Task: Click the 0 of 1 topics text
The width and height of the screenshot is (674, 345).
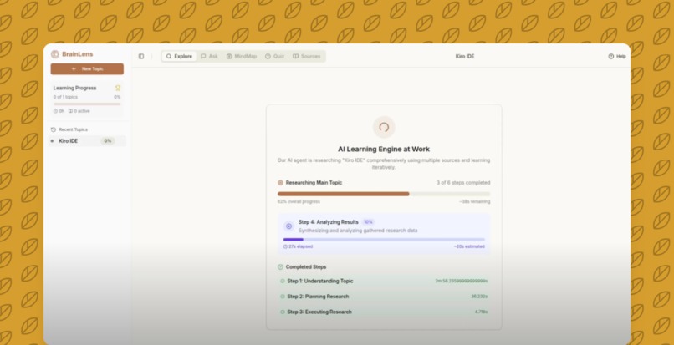Action: [x=65, y=97]
